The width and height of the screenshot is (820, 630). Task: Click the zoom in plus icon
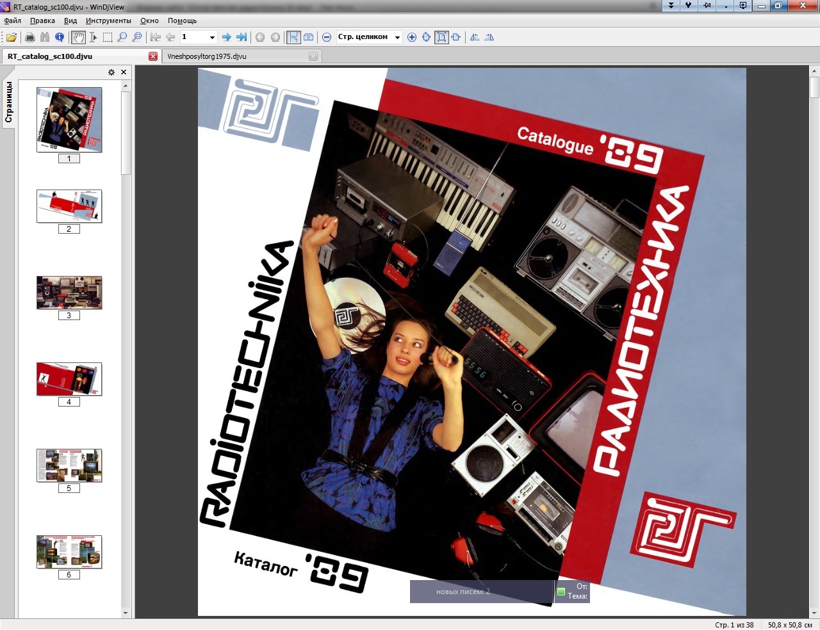412,37
